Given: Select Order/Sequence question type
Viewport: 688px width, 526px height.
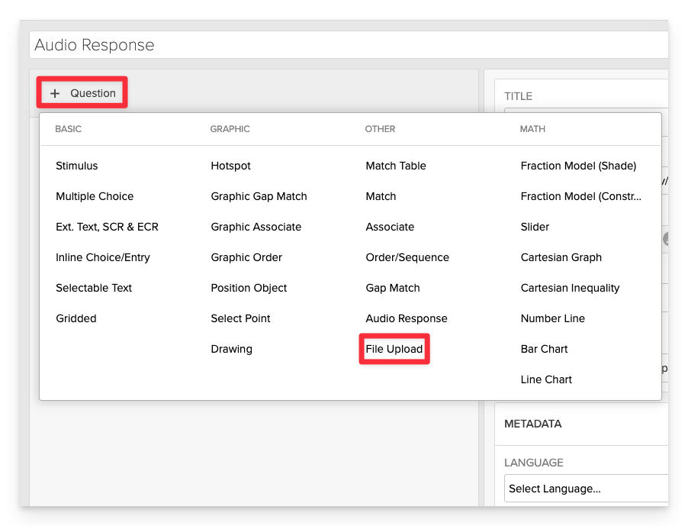Looking at the screenshot, I should tap(407, 257).
